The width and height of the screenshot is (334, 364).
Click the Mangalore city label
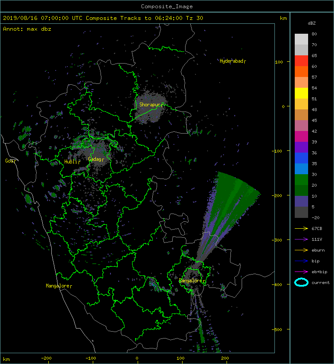pos(59,286)
